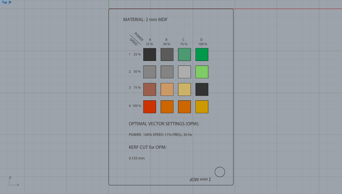Select row label '4 100 %'
Screen dimensions: 342x194
tap(135, 106)
